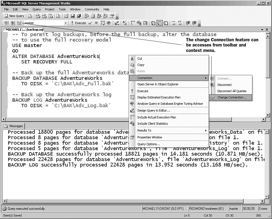
Task: Click the Execute button in the toolbar
Action: [78, 23]
